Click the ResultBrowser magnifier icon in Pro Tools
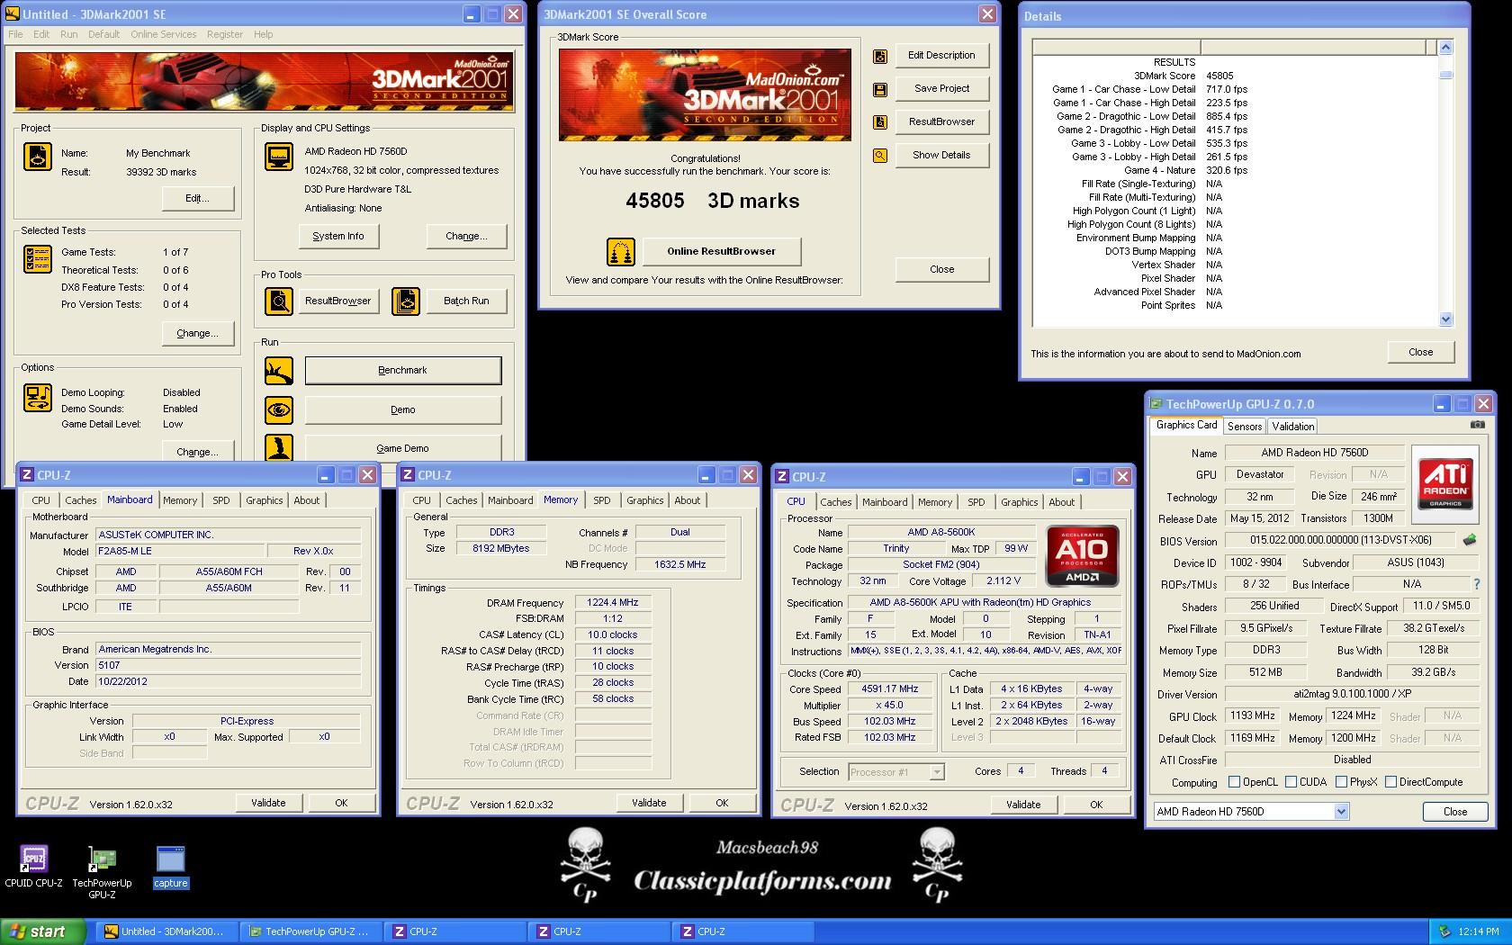The width and height of the screenshot is (1512, 945). point(279,301)
